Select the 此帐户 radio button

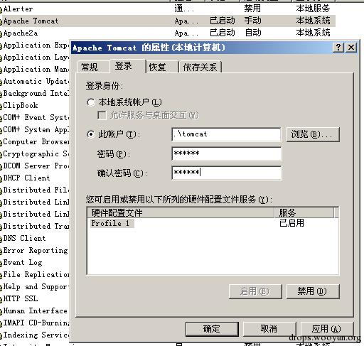91,134
